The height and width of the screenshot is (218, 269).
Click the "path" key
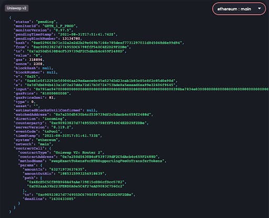(29, 178)
